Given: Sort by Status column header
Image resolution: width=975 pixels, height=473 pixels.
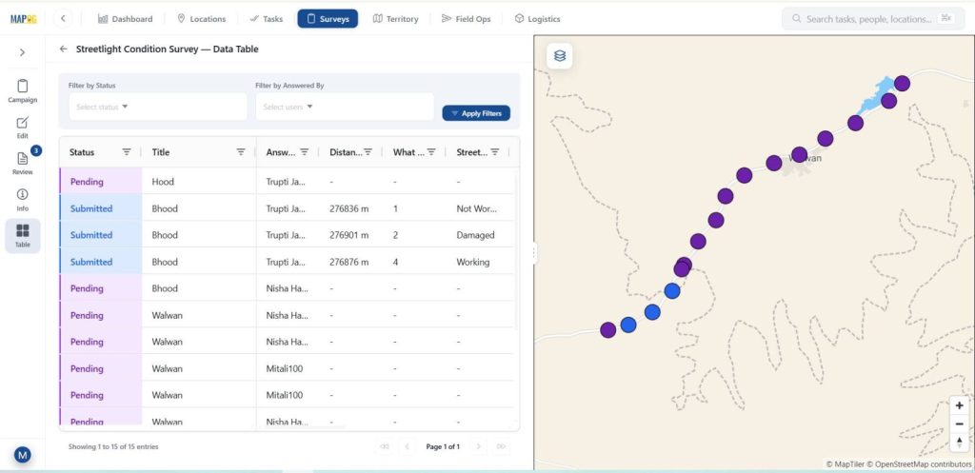Looking at the screenshot, I should (x=82, y=152).
